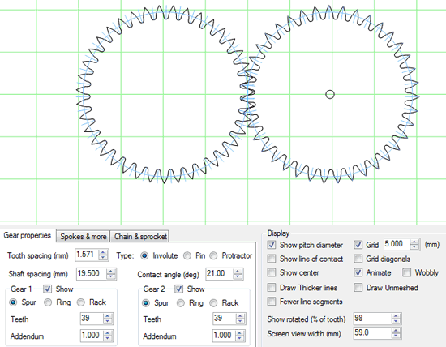Screen dimensions: 446x347
Task: Decrease Gear 2 Addendum value
Action: point(240,338)
